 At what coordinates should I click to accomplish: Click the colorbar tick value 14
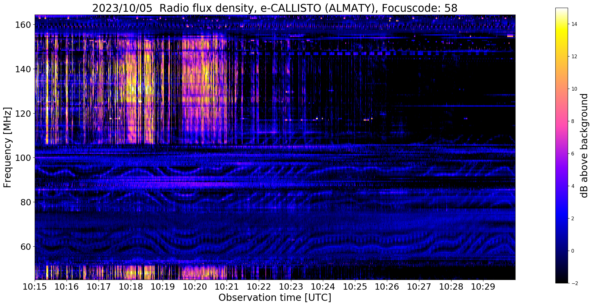(574, 24)
